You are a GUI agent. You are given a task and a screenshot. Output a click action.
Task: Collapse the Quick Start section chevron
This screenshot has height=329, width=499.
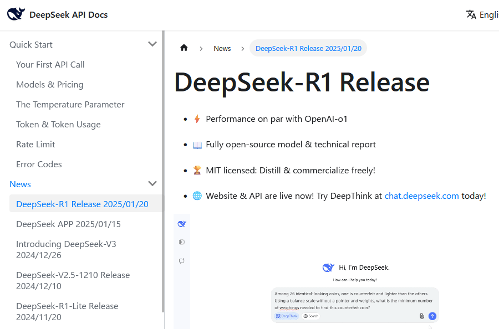(x=152, y=44)
